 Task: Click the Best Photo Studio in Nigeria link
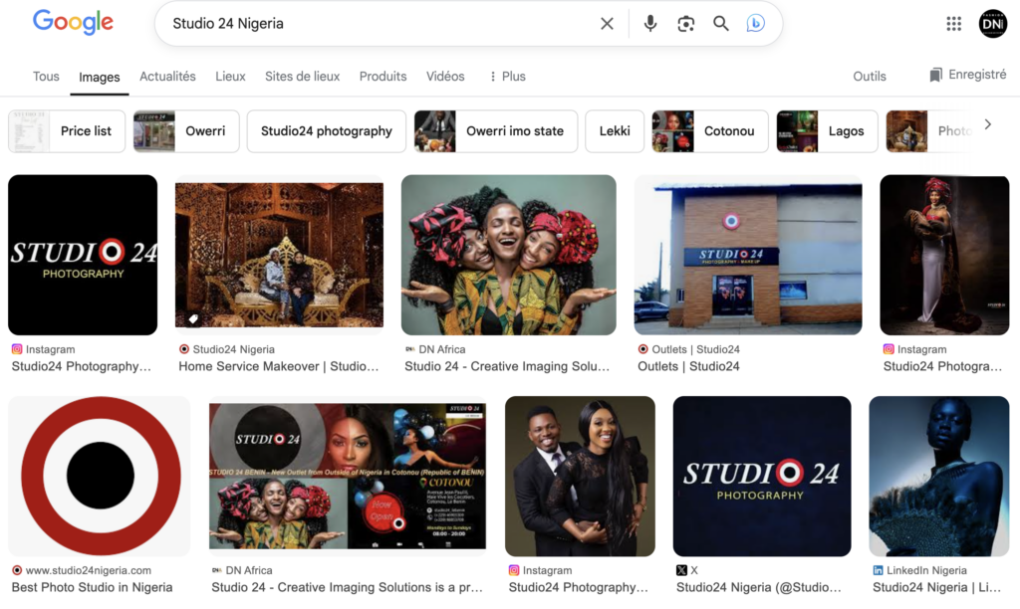pyautogui.click(x=92, y=587)
